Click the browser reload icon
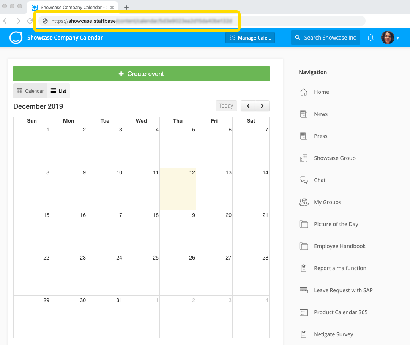Viewport: 410px width, 345px height. click(x=30, y=21)
